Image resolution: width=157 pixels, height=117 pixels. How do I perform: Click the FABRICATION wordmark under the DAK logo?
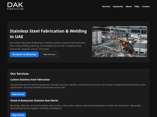tap(15, 9)
